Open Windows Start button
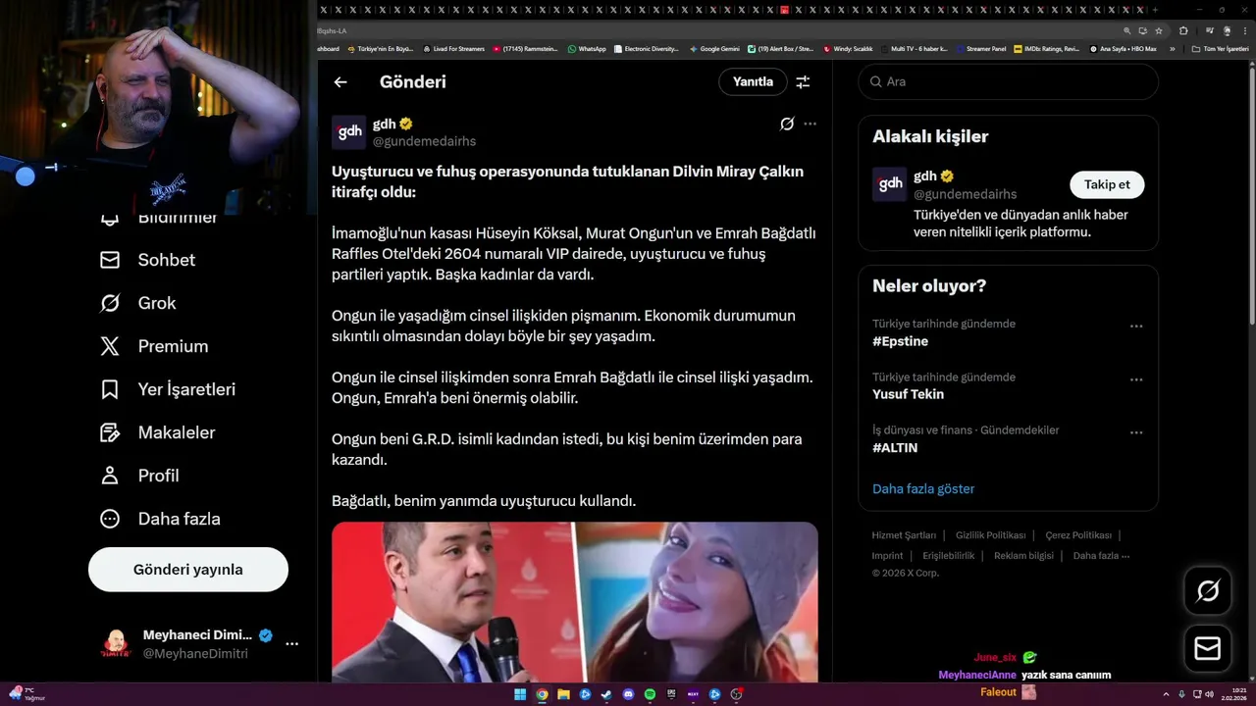Image resolution: width=1256 pixels, height=706 pixels. [520, 694]
